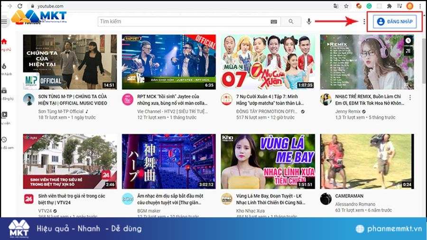Screen dimensions: 427x240
Task: Open watch History sidebar icon
Action: [x=4, y=139]
